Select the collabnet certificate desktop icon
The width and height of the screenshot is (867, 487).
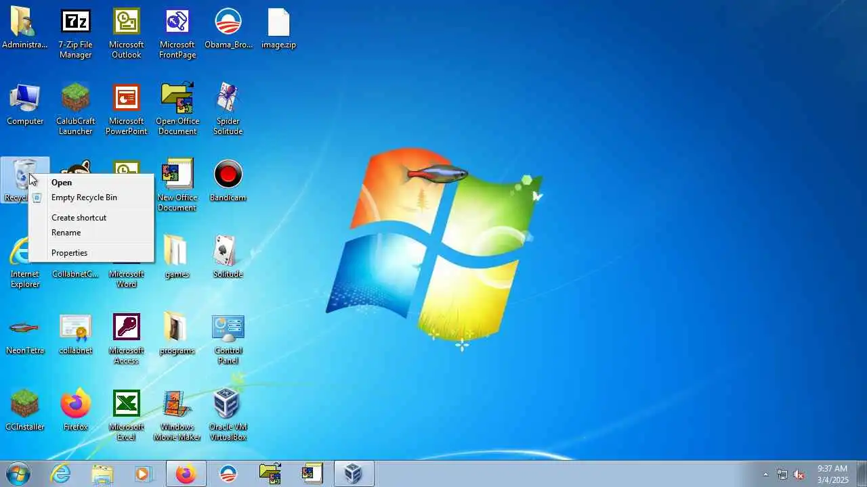(75, 334)
